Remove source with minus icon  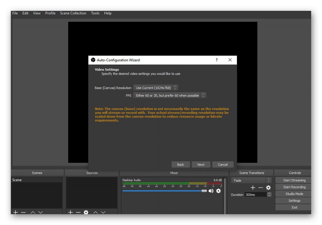[78, 212]
